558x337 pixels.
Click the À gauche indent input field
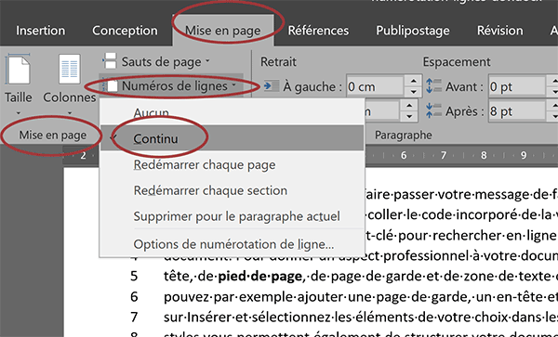click(x=375, y=86)
